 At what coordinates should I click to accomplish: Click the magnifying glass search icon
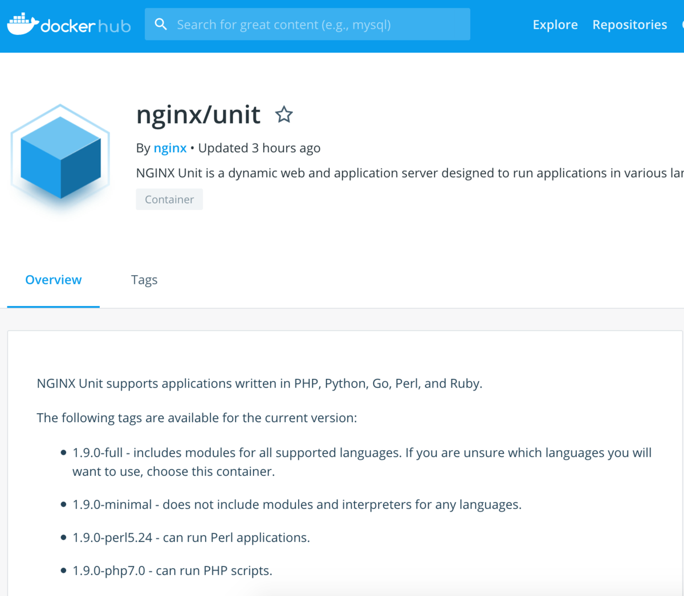pos(161,24)
